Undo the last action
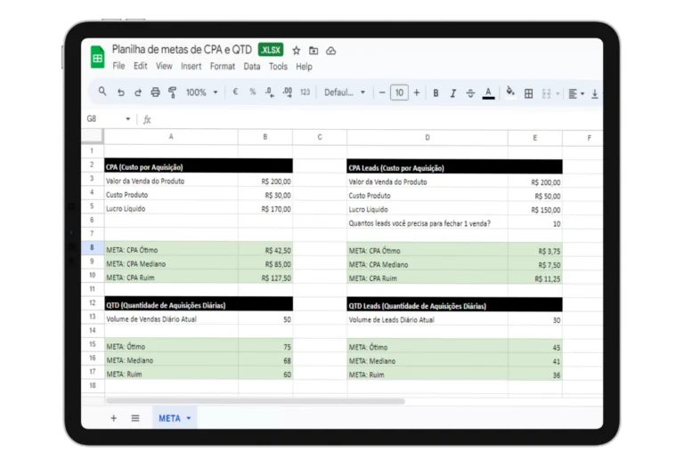 click(120, 93)
